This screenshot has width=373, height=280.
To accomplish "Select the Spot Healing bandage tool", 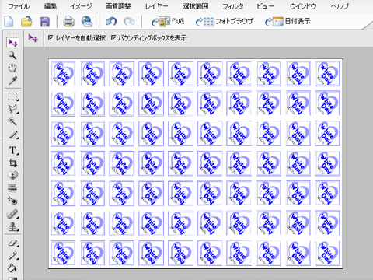I will click(13, 214).
